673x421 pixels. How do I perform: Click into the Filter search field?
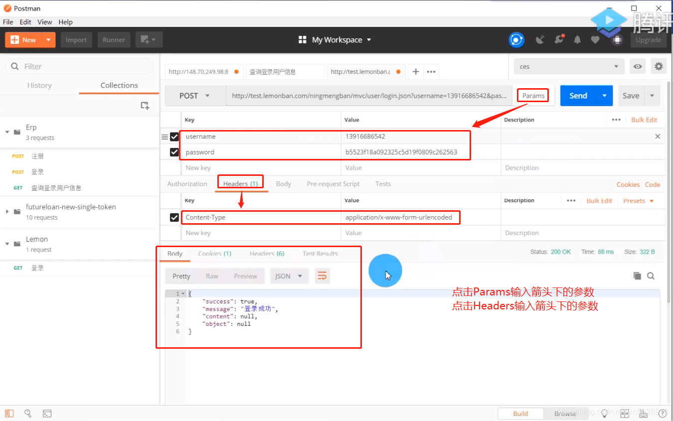[x=79, y=66]
